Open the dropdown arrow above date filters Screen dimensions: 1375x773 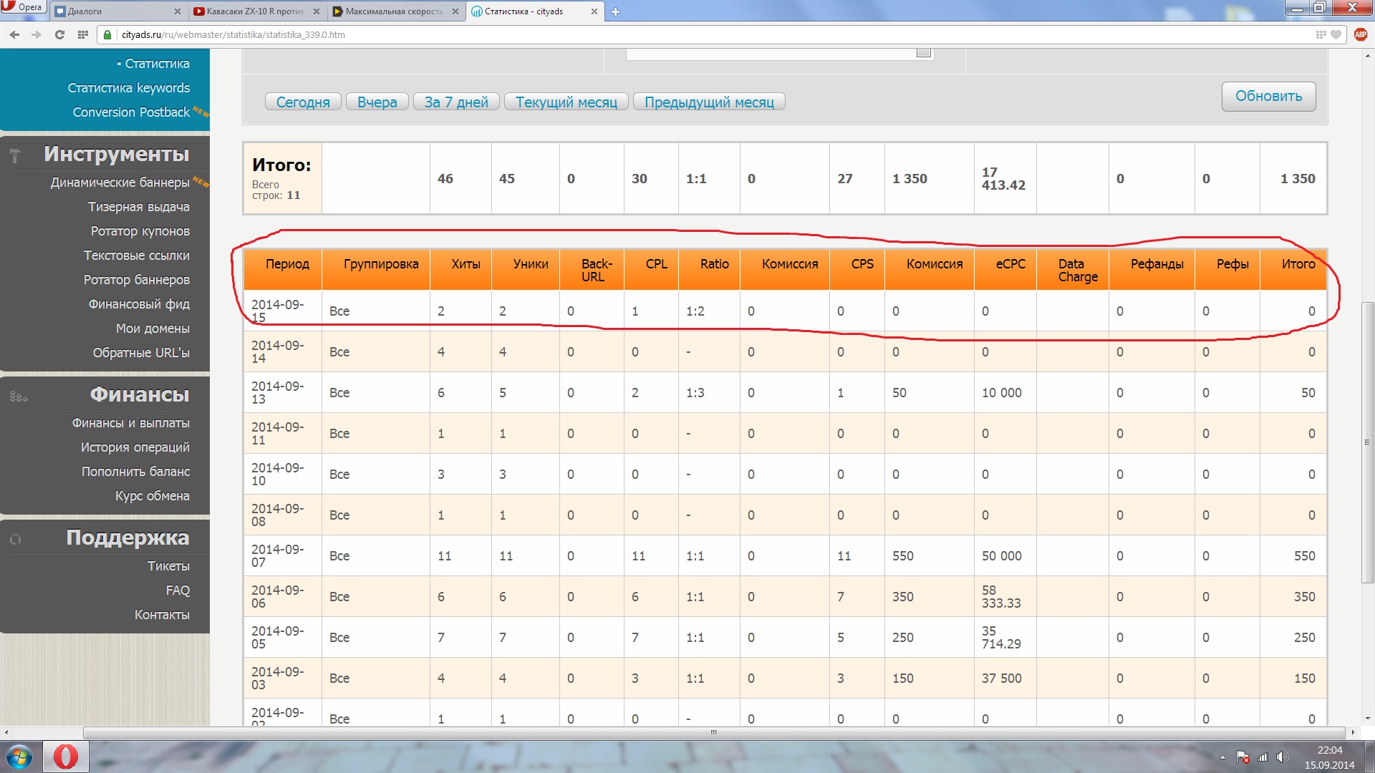click(924, 52)
